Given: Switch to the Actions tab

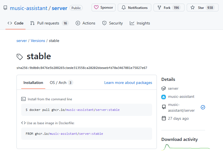Looking at the screenshot, I should 85,23.
